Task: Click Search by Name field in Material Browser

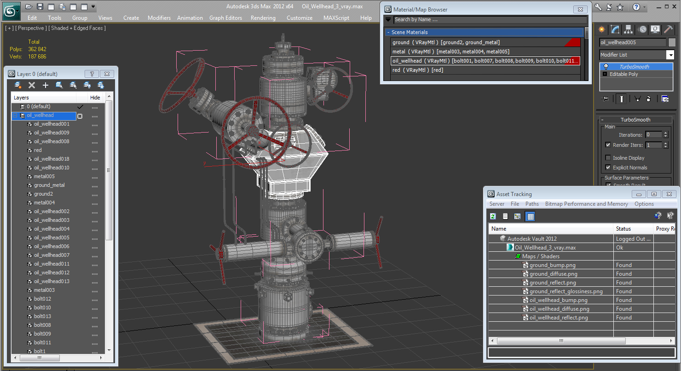Action: [x=490, y=20]
